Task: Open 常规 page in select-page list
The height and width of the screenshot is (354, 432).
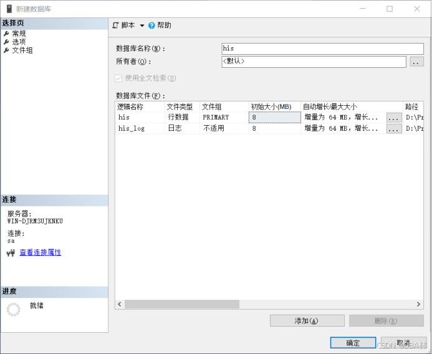Action: (x=19, y=34)
